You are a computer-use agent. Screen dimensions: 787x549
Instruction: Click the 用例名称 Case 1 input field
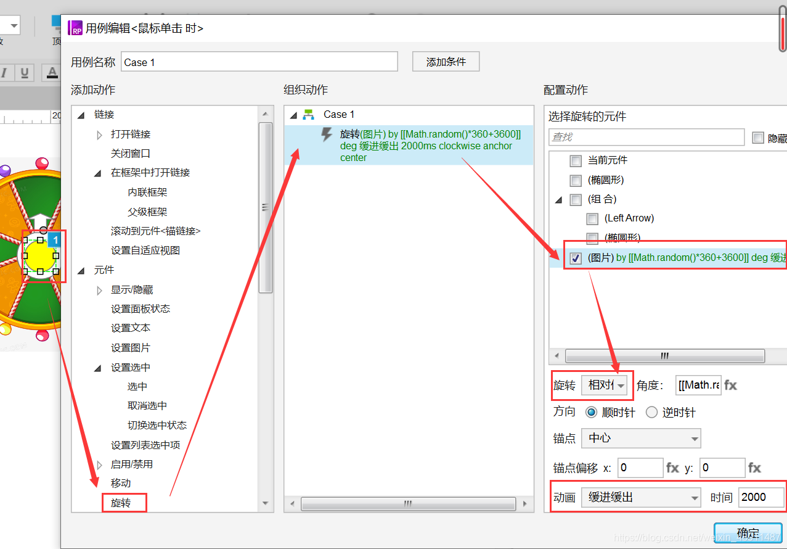(x=259, y=62)
